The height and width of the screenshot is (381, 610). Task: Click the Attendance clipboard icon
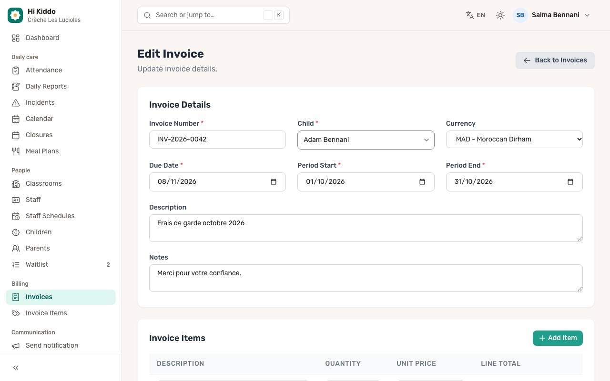point(16,70)
